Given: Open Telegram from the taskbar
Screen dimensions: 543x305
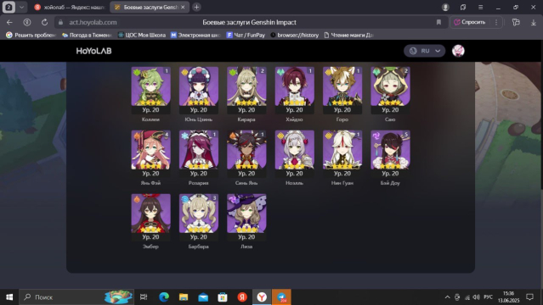Looking at the screenshot, I should click(x=281, y=297).
